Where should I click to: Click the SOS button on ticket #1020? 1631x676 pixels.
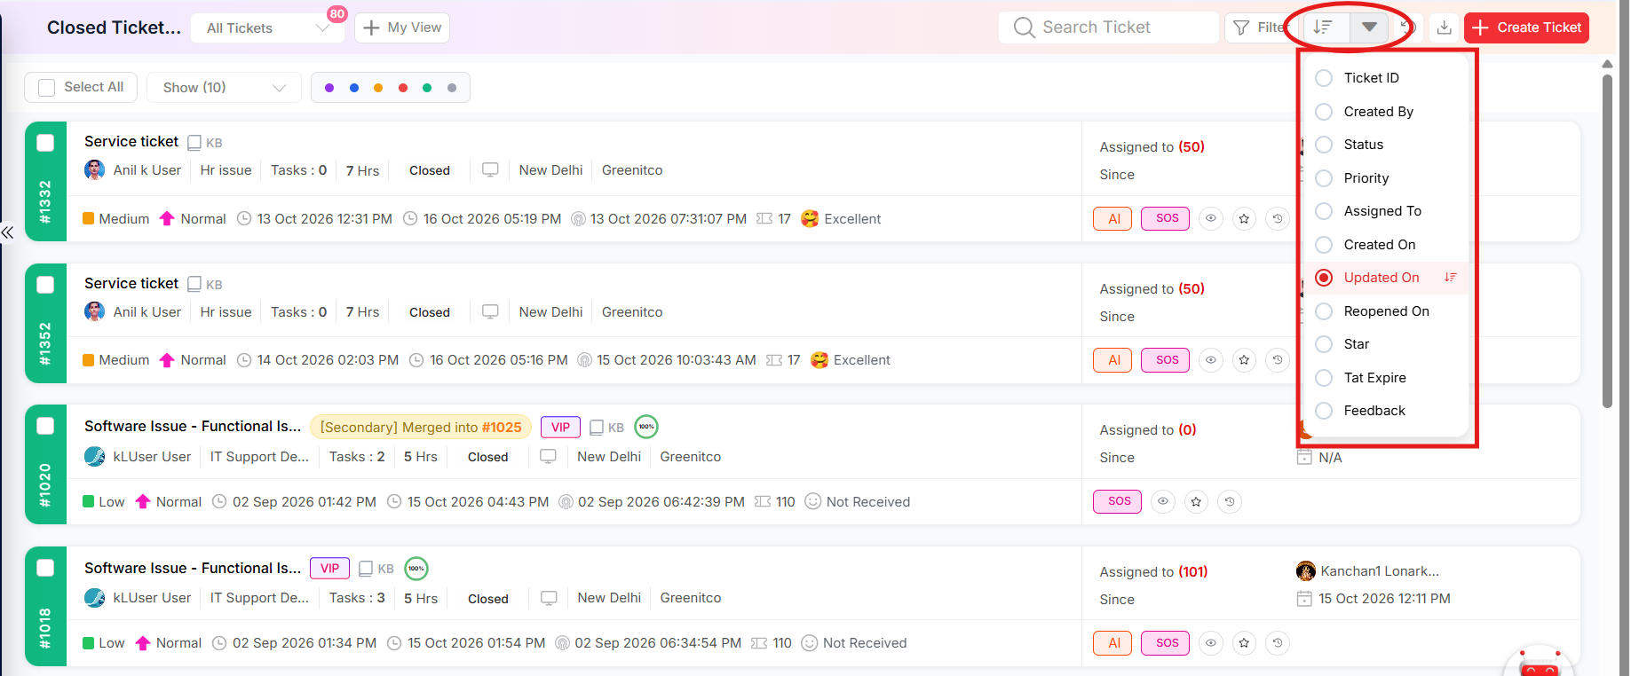pos(1118,501)
